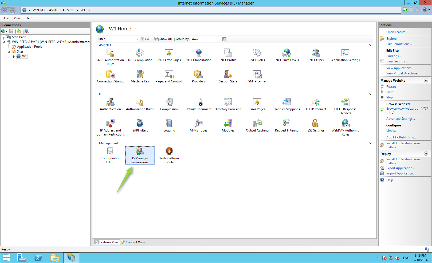Open SSL Settings feature
The width and height of the screenshot is (432, 263).
pos(316,126)
